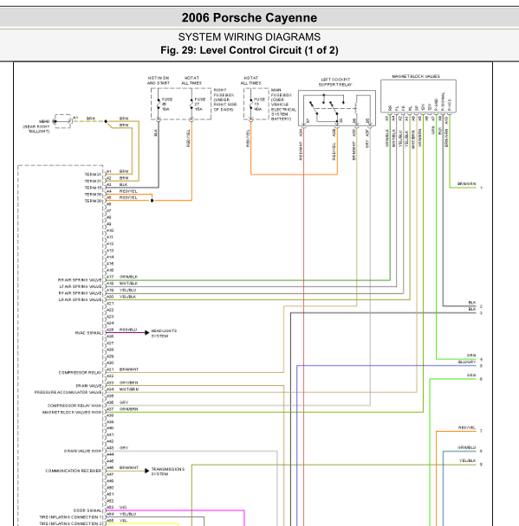Click 'RIGHT FUSE BOX (UNDER RIGHT SIDE OF DASH)'
Image resolution: width=519 pixels, height=526 pixels.
pyautogui.click(x=225, y=100)
